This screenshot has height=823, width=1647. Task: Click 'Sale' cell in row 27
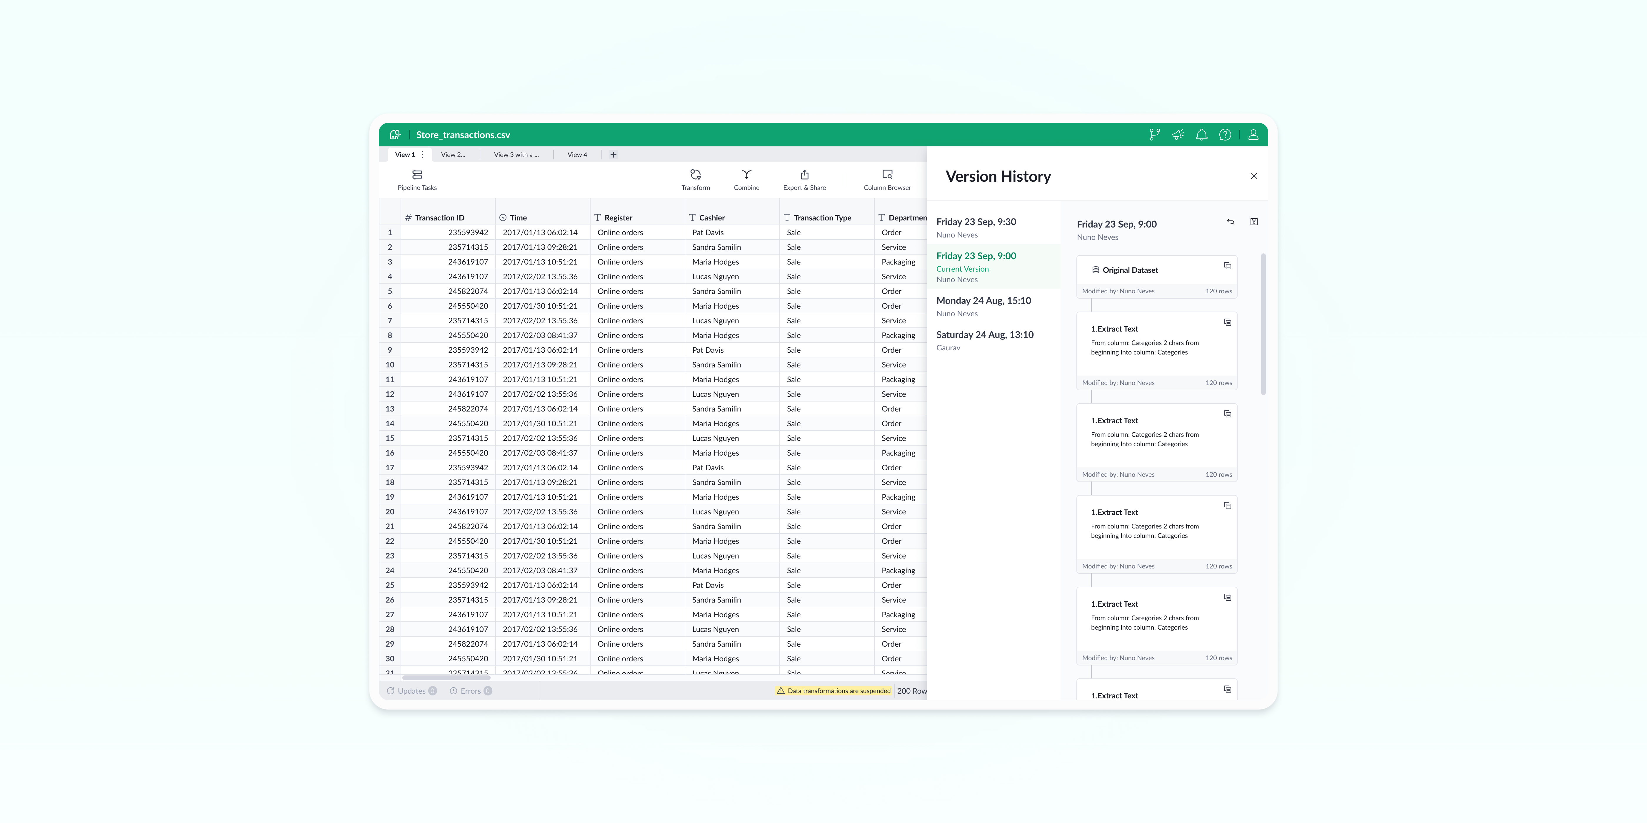[x=827, y=615]
